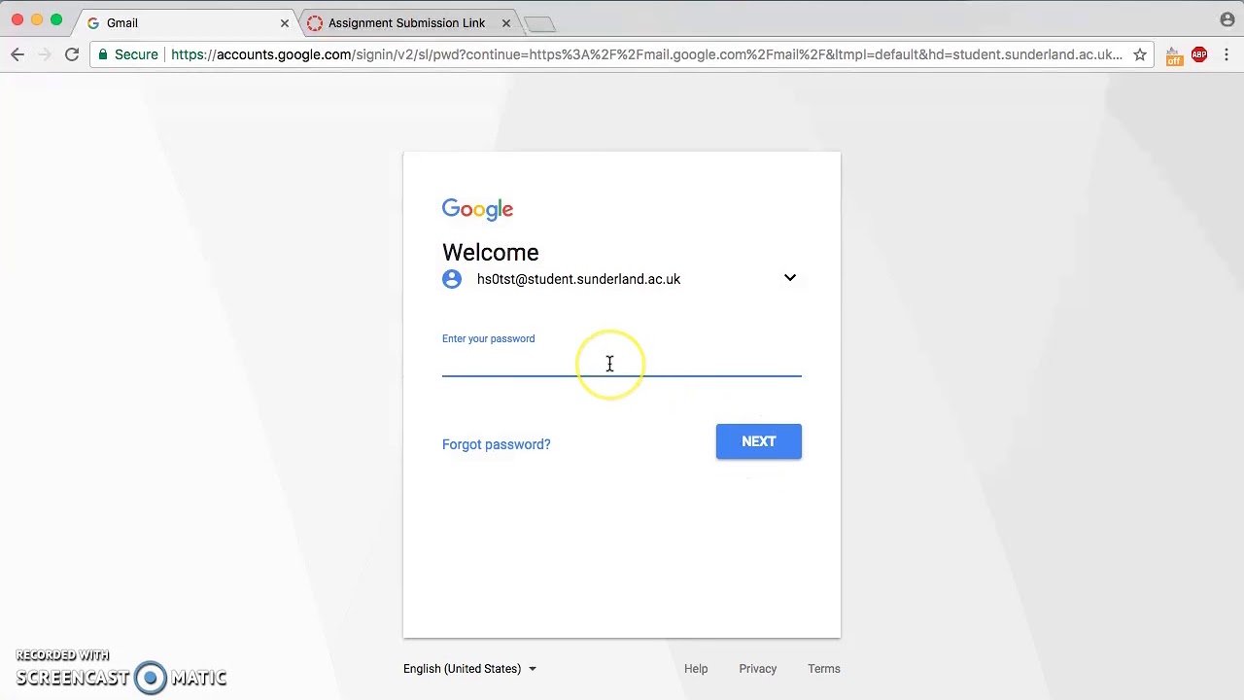Open the Privacy link
Screen dimensions: 1244x700
[758, 669]
